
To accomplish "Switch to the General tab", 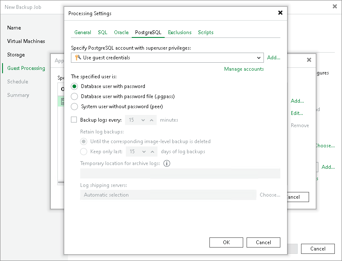I will tap(83, 32).
